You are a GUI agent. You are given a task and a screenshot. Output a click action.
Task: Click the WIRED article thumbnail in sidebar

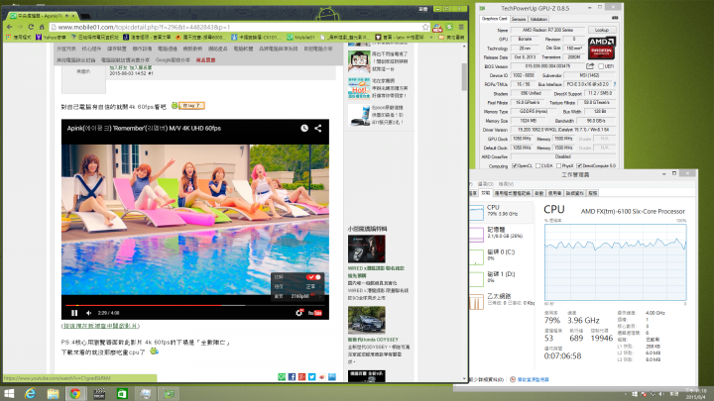(367, 249)
